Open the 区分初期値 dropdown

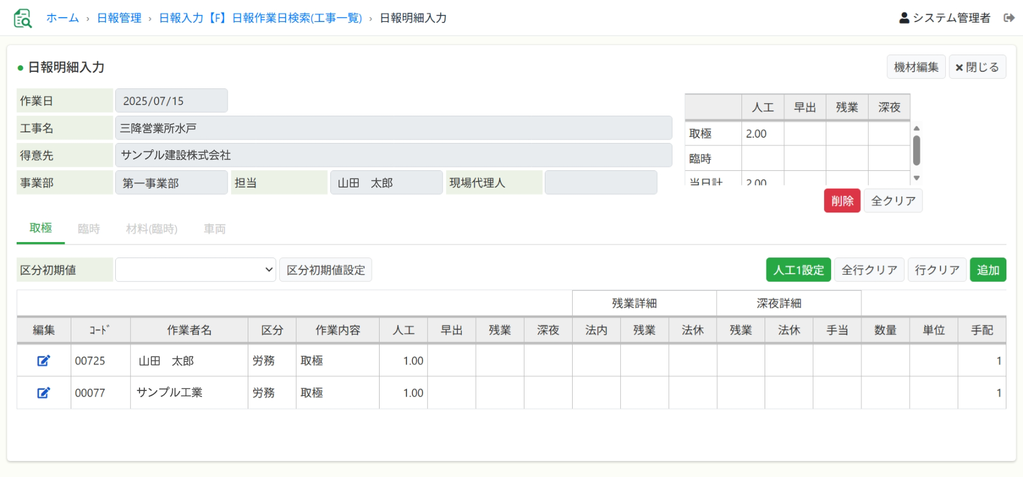tap(195, 270)
